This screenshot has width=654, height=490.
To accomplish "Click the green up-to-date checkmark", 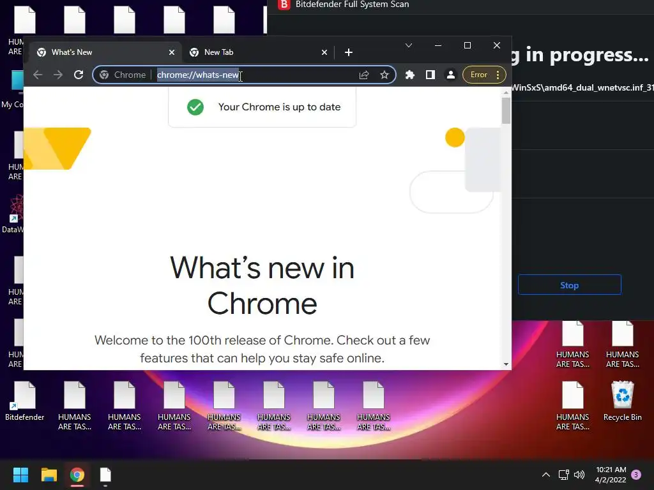I will [195, 107].
